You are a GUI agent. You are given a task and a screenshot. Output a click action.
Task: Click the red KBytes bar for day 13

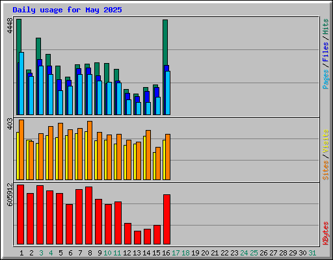click(137, 237)
